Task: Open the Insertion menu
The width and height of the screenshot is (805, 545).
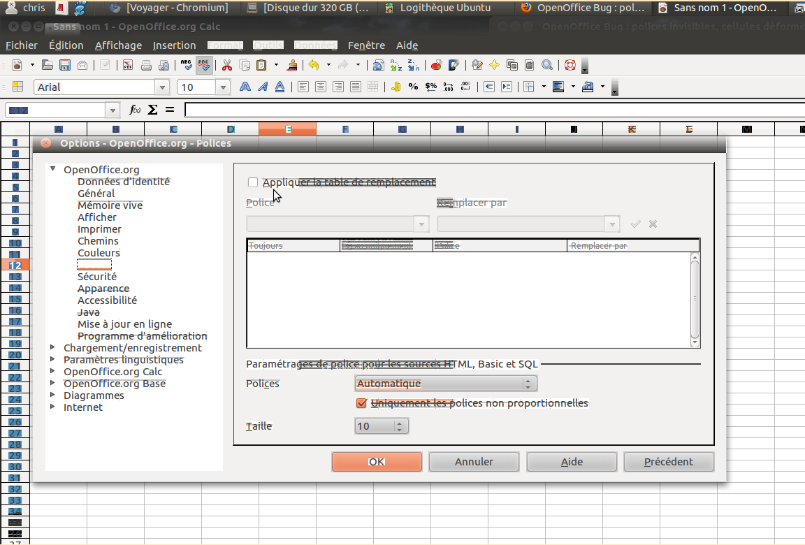Action: pos(174,45)
